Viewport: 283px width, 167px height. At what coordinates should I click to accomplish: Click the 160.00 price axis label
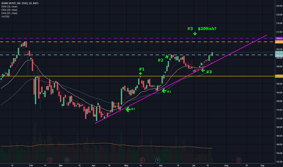point(279,145)
